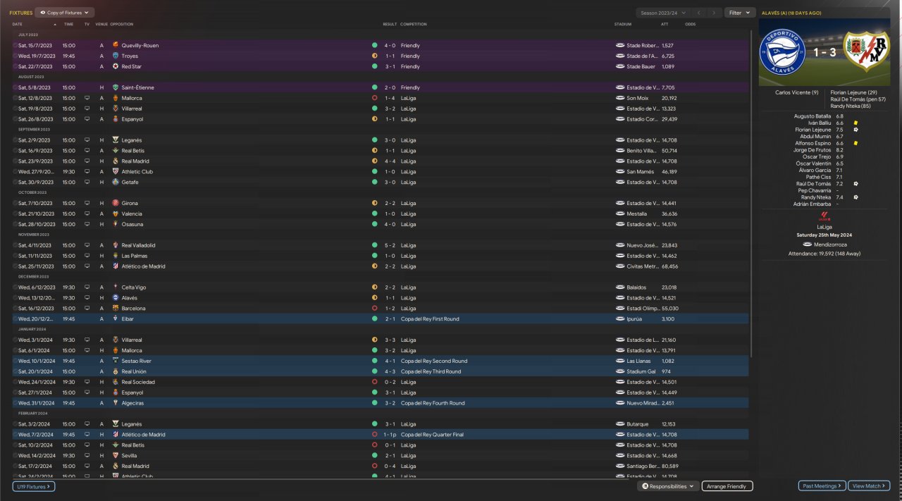Image resolution: width=902 pixels, height=501 pixels.
Task: Expand the Filter dropdown
Action: 739,13
